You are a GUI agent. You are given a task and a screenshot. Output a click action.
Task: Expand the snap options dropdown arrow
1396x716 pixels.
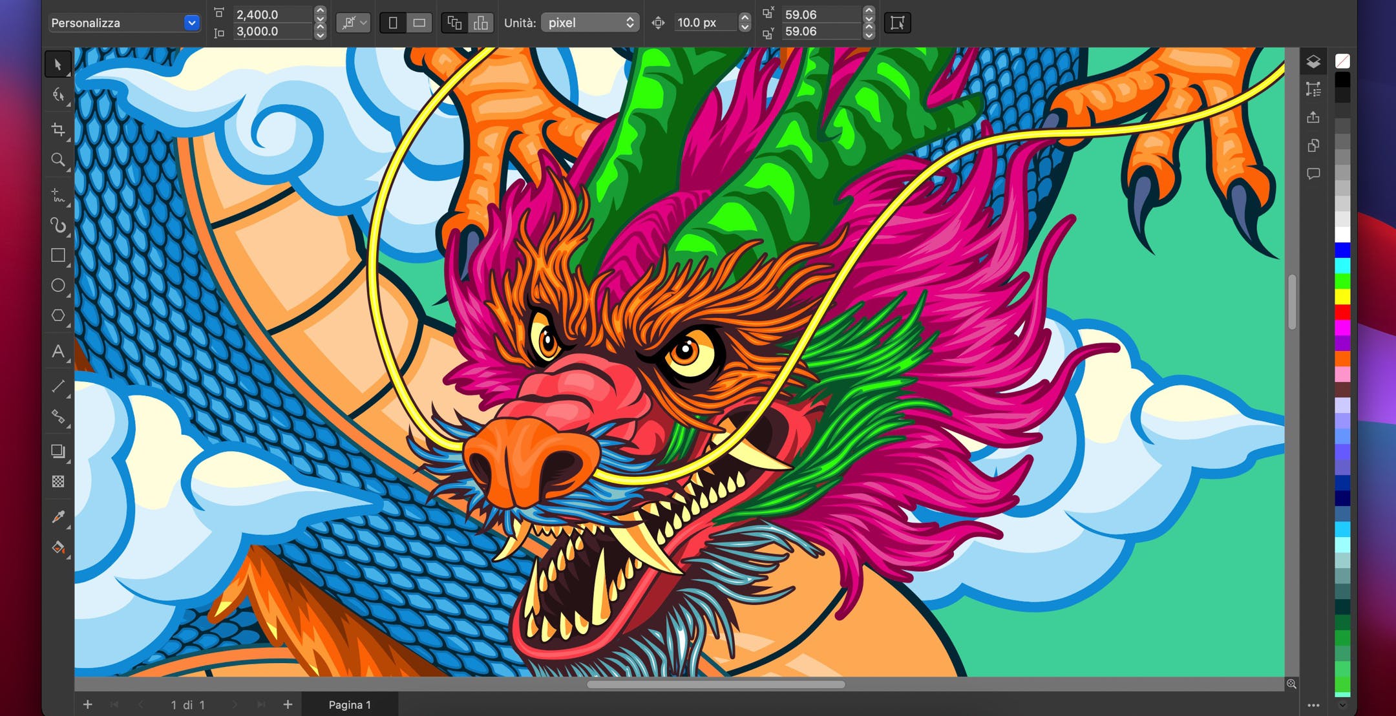pos(363,23)
